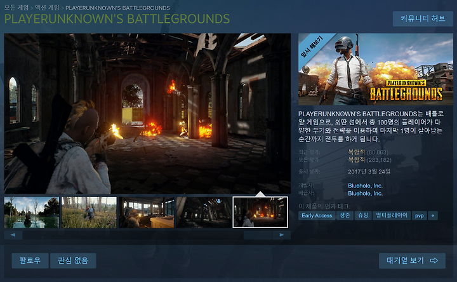Select the pvp tag
Screen dimensions: 457x282
coord(419,215)
